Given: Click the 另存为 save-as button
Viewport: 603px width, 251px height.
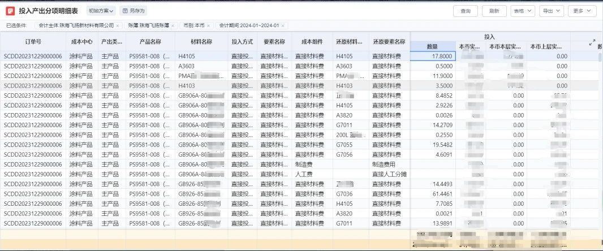Looking at the screenshot, I should pyautogui.click(x=133, y=11).
